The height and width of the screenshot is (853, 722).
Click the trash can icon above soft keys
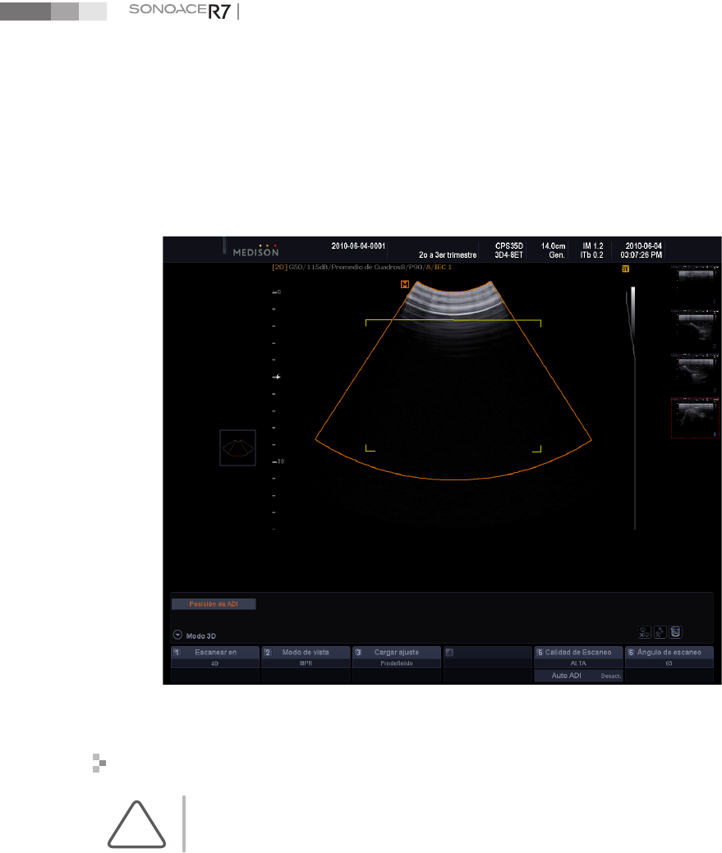pyautogui.click(x=675, y=632)
